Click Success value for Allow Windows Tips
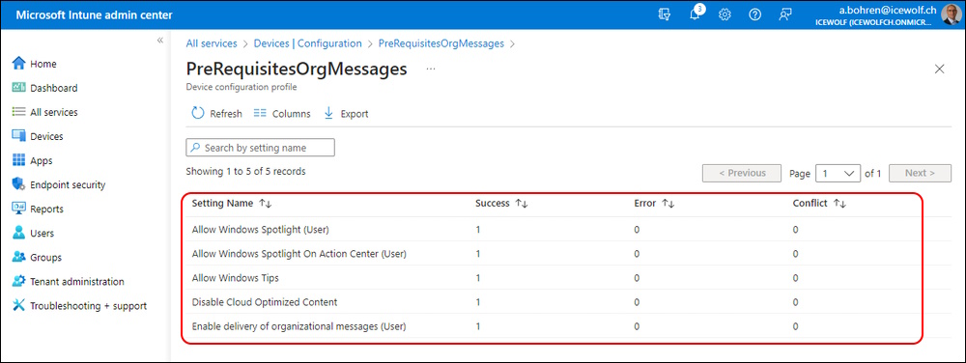Image resolution: width=966 pixels, height=363 pixels. 477,278
